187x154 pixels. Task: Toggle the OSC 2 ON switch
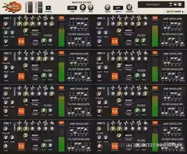click(155, 18)
